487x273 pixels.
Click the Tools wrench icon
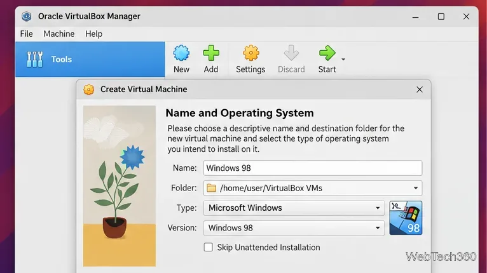pyautogui.click(x=34, y=59)
